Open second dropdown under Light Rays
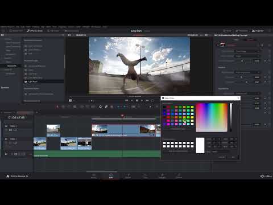The image size is (273, 205). [x=247, y=56]
